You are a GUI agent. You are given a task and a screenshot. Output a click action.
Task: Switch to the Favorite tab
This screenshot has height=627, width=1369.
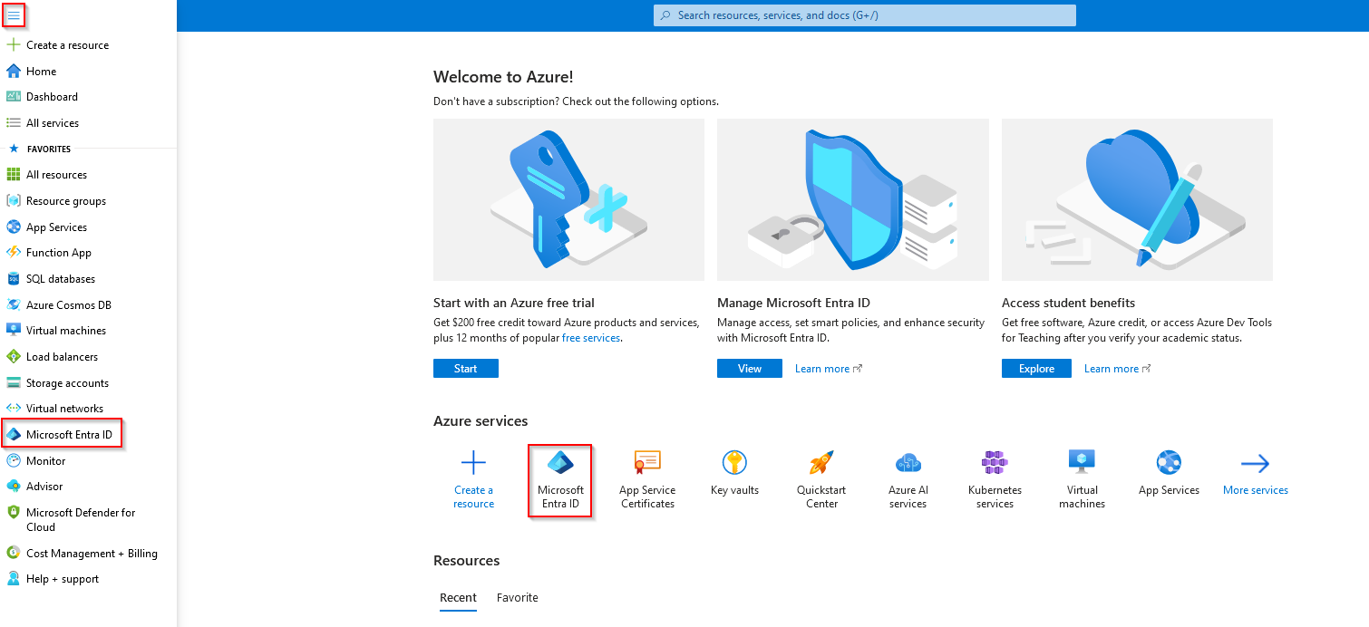coord(517,598)
